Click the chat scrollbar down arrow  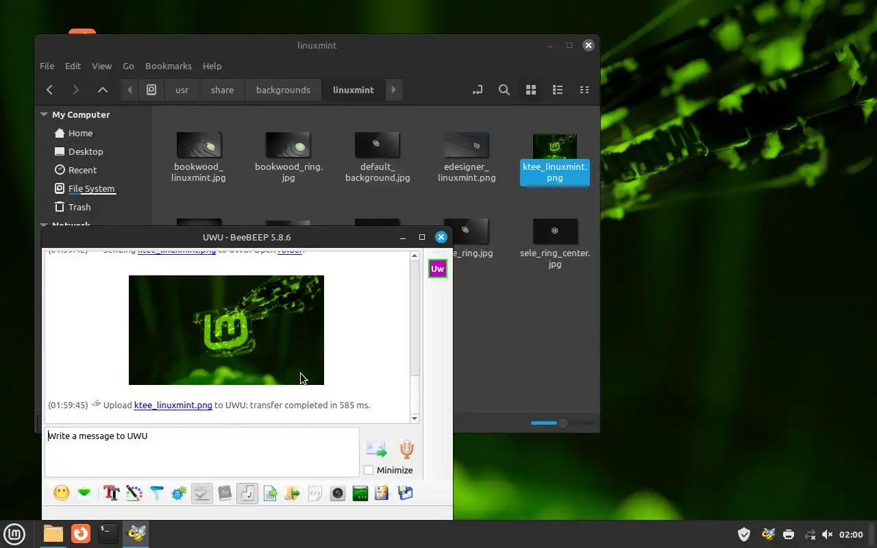point(415,418)
